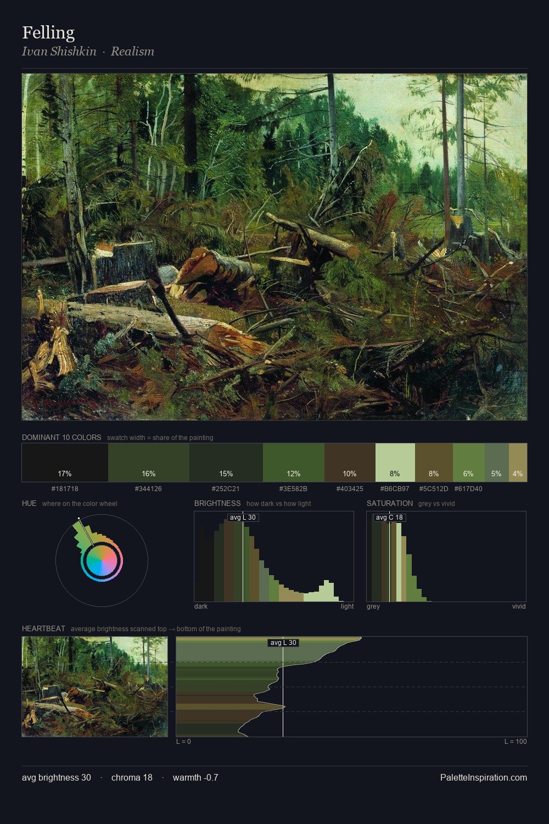
Task: Click the warmth -0.7 footer stat
Action: (x=195, y=777)
